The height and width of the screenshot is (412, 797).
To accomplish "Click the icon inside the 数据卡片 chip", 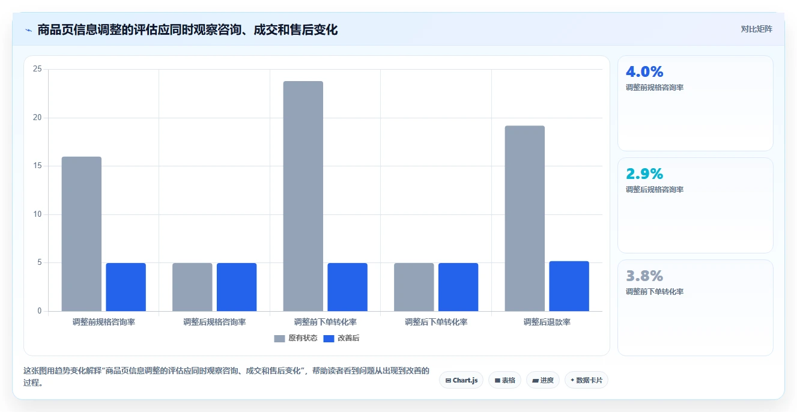I will click(572, 380).
